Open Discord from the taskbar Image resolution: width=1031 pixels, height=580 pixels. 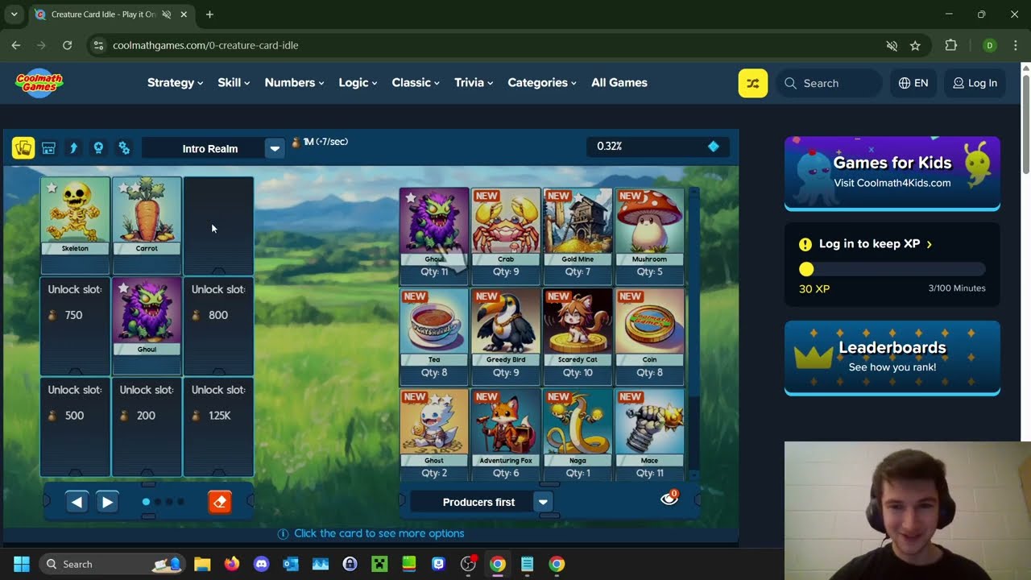coord(261,564)
